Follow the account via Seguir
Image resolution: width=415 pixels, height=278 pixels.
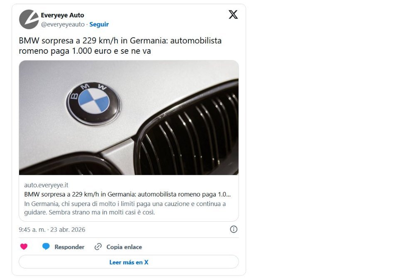tap(99, 24)
